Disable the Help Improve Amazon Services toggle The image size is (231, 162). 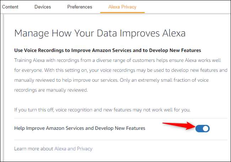pos(203,128)
